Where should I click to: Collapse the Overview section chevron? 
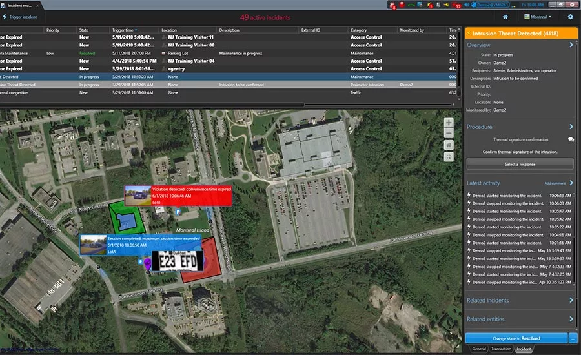[x=571, y=45]
